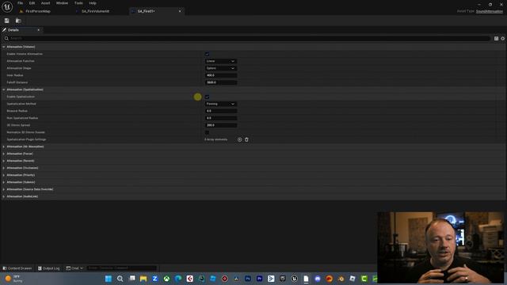The width and height of the screenshot is (507, 285).
Task: Open Spatialization Method dropdown
Action: (220, 104)
